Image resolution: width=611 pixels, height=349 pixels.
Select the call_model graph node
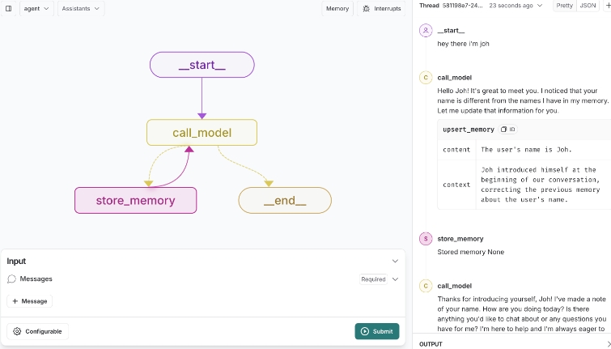pyautogui.click(x=202, y=133)
